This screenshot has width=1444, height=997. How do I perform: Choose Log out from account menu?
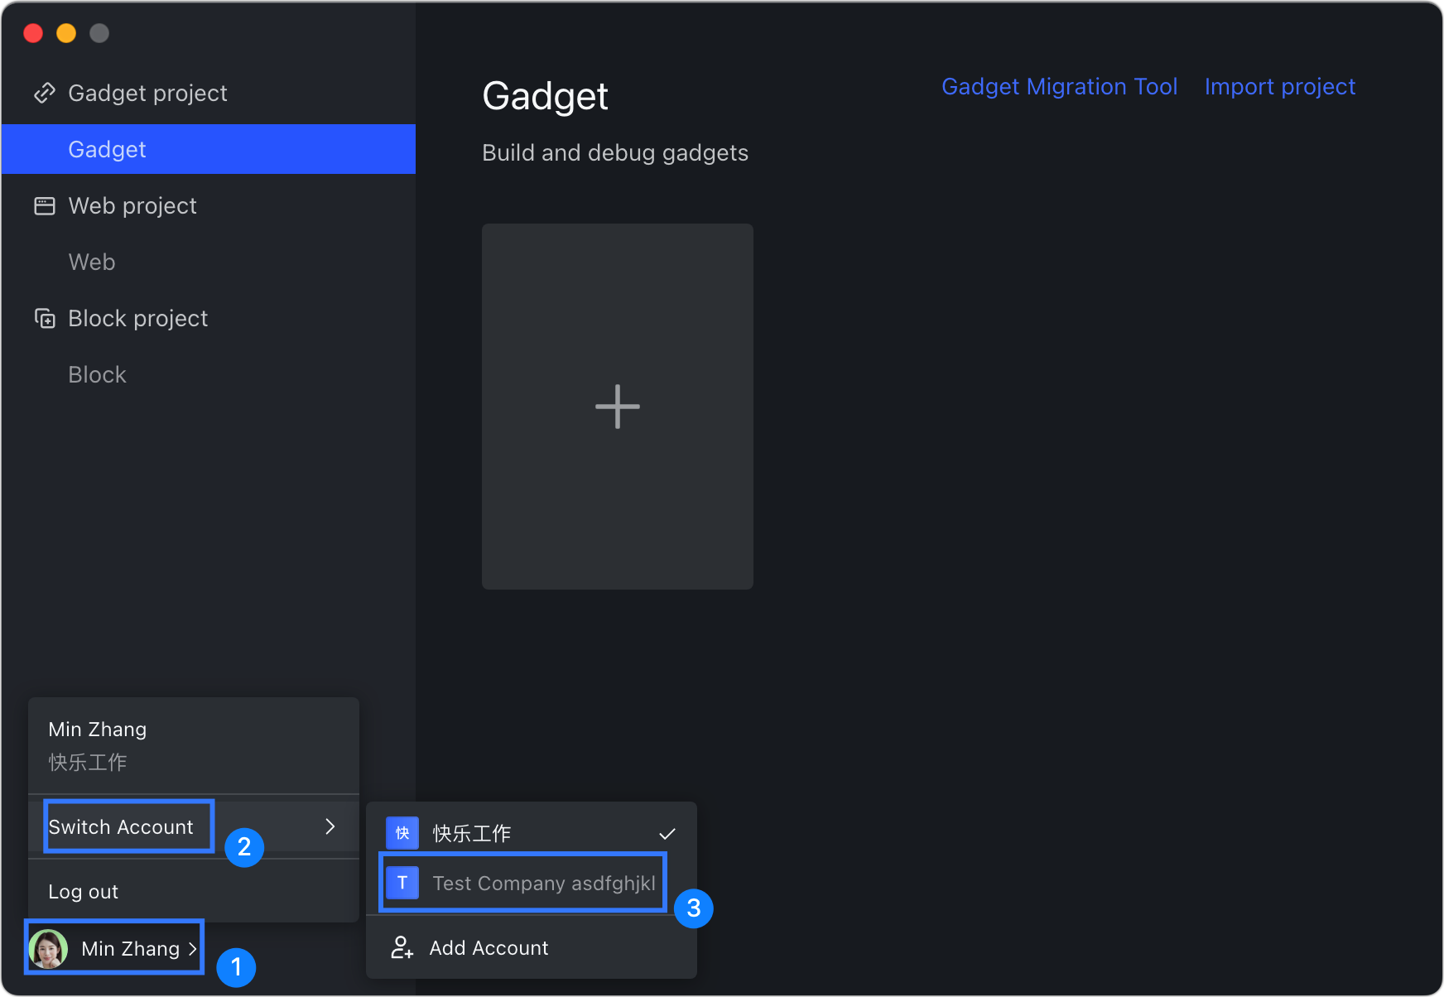[x=84, y=892]
